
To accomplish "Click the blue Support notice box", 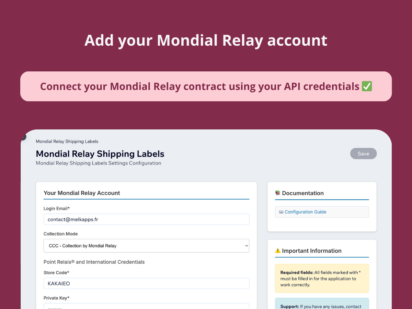I will (322, 304).
